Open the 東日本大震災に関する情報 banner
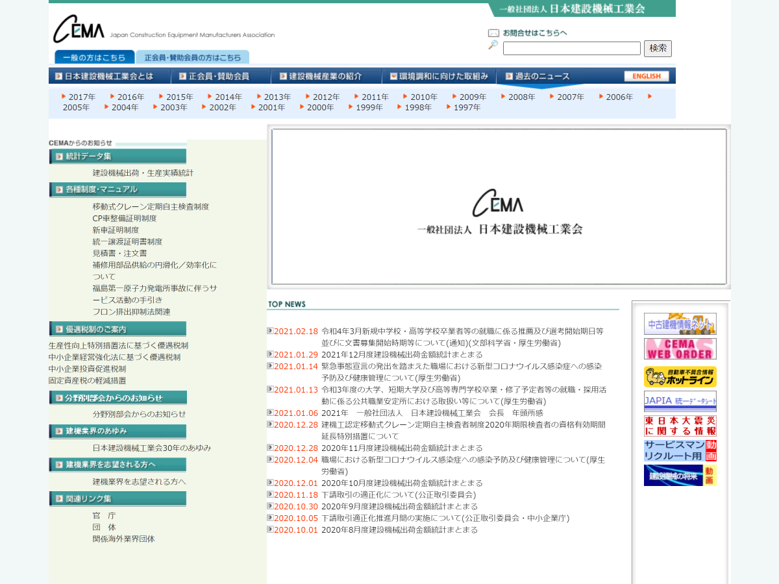Viewport: 779px width, 584px height. (x=680, y=426)
